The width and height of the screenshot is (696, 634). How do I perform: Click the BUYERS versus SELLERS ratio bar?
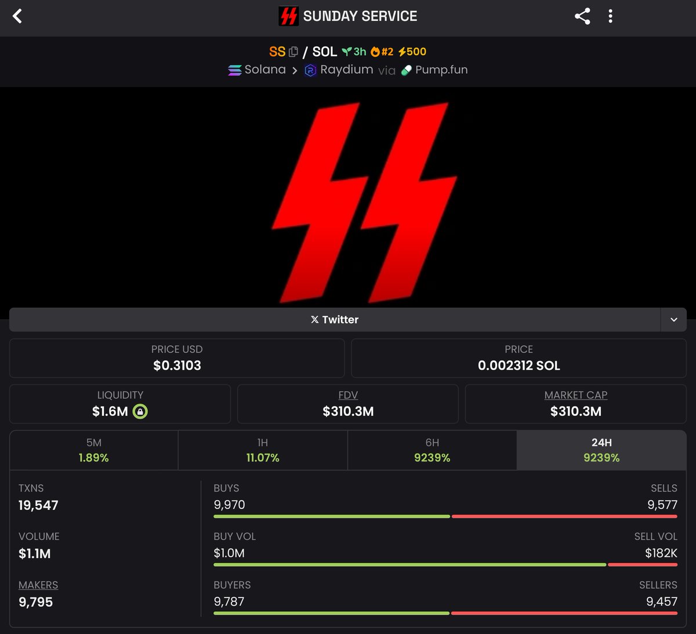click(x=445, y=613)
